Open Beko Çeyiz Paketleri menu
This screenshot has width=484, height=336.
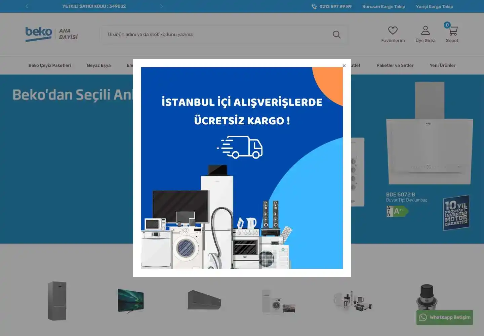[50, 66]
